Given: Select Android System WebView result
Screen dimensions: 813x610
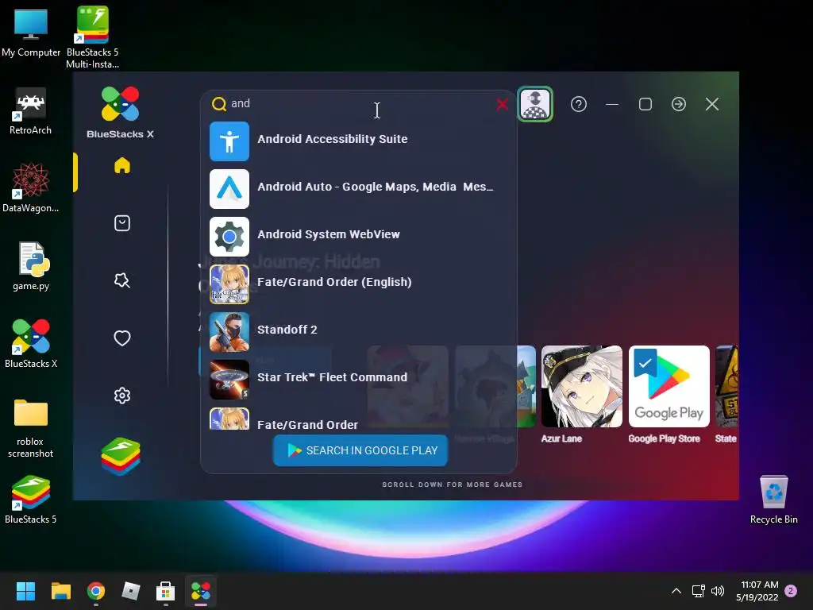Looking at the screenshot, I should [358, 237].
